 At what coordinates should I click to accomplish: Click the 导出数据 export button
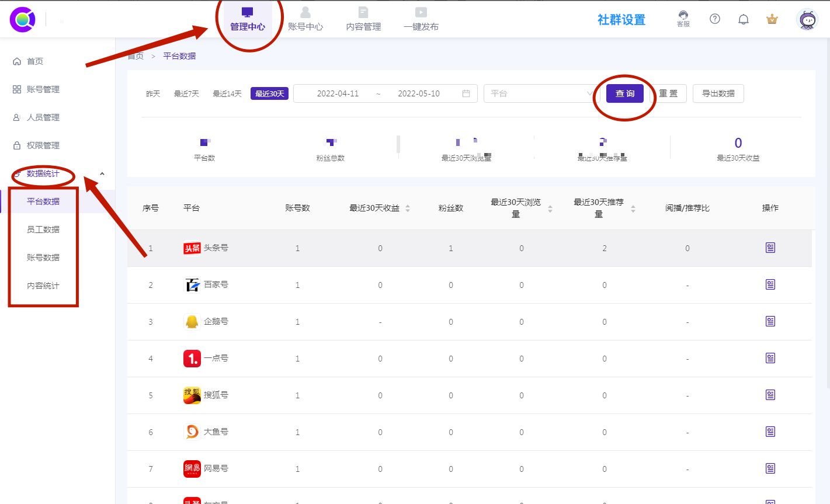(x=718, y=93)
